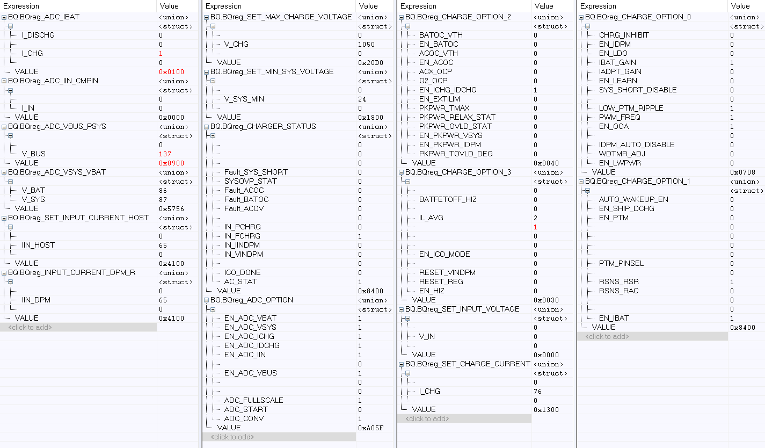Image resolution: width=765 pixels, height=448 pixels.
Task: Collapse BQ.BQreg_ADC_VBUS_PSYS node
Action: 4,127
